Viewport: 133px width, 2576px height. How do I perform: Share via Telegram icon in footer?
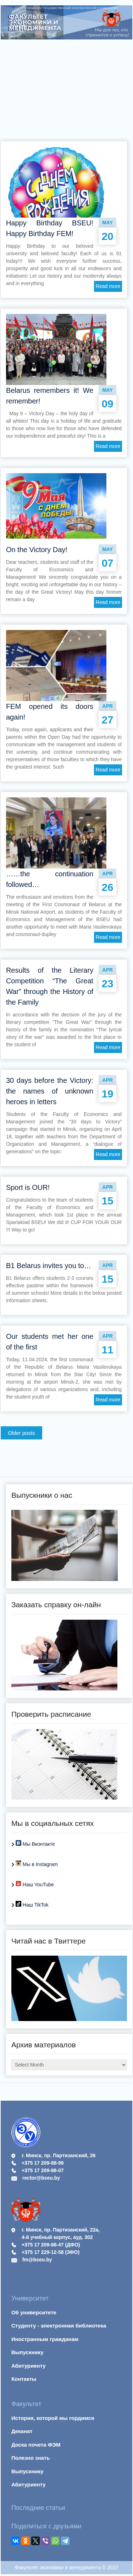pos(63,2541)
